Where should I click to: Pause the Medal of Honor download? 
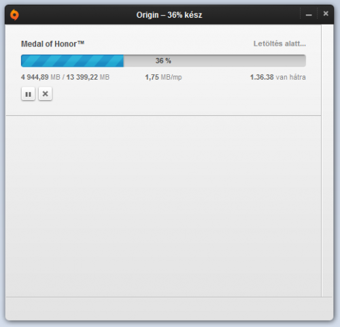28,94
